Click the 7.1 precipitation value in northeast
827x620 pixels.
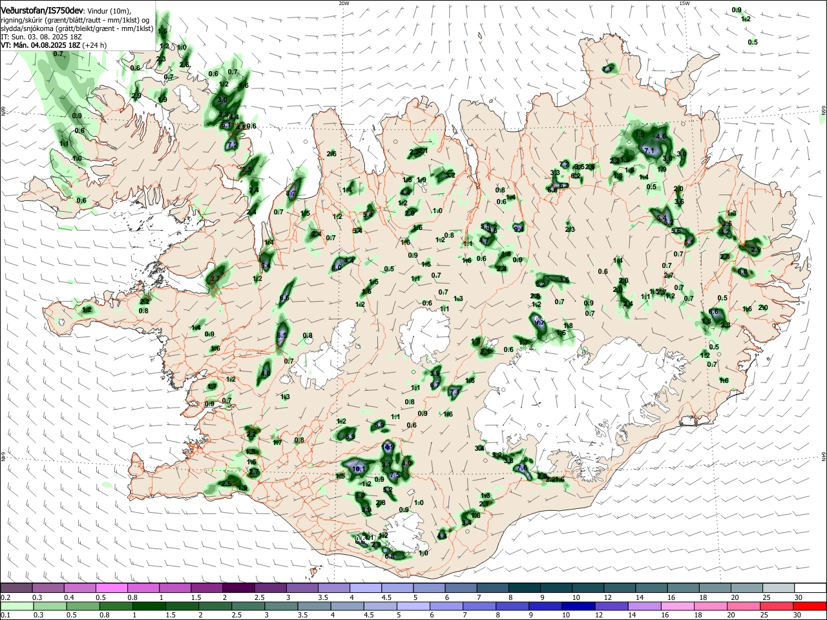click(x=650, y=150)
